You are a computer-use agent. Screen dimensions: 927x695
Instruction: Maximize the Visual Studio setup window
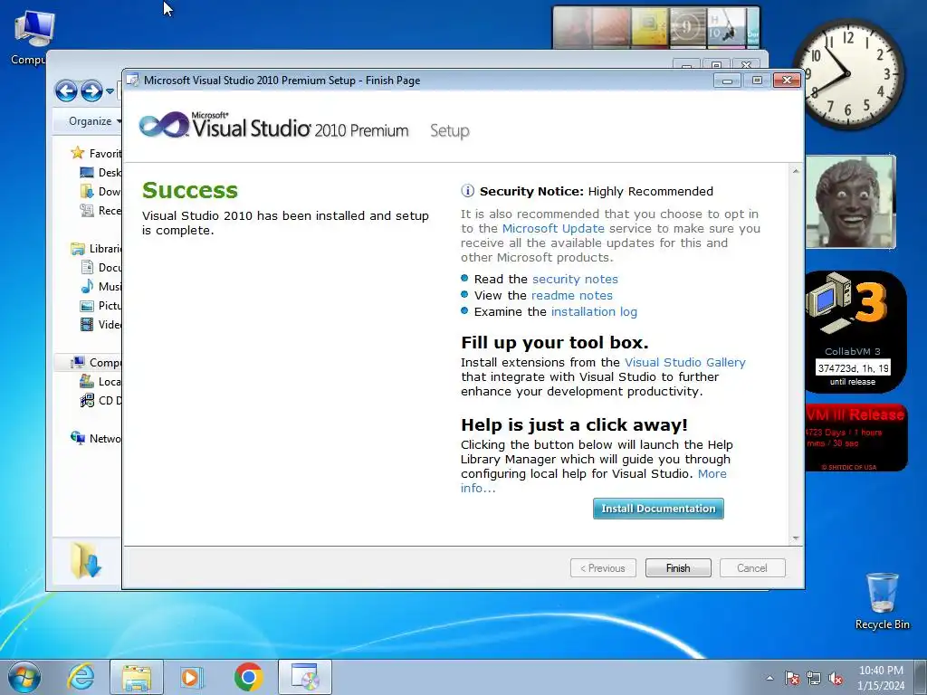click(x=757, y=81)
